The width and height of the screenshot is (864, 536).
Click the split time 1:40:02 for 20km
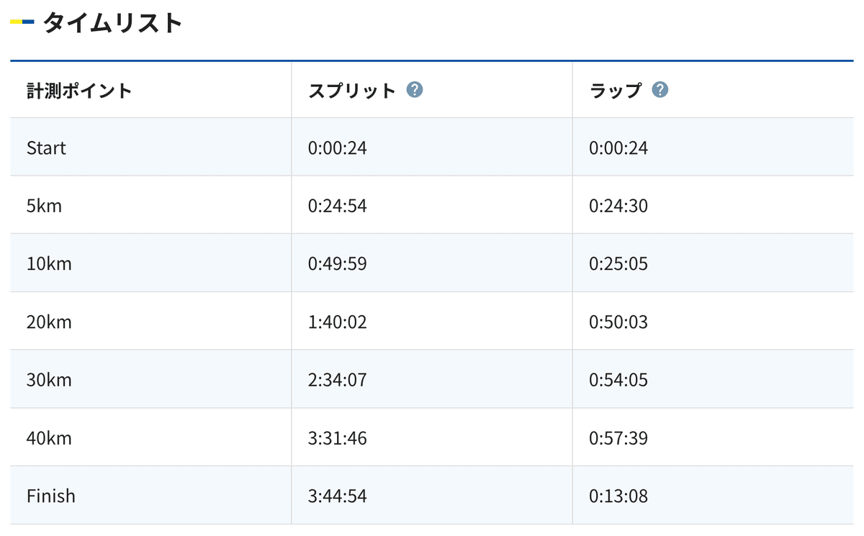click(x=338, y=321)
